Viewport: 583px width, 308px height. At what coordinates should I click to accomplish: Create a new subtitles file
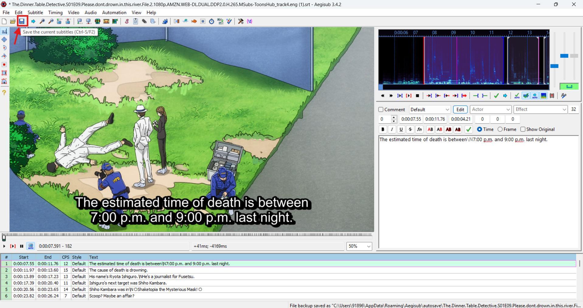click(x=4, y=21)
